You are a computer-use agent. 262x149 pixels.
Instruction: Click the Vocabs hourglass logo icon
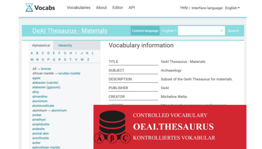[x=29, y=8]
